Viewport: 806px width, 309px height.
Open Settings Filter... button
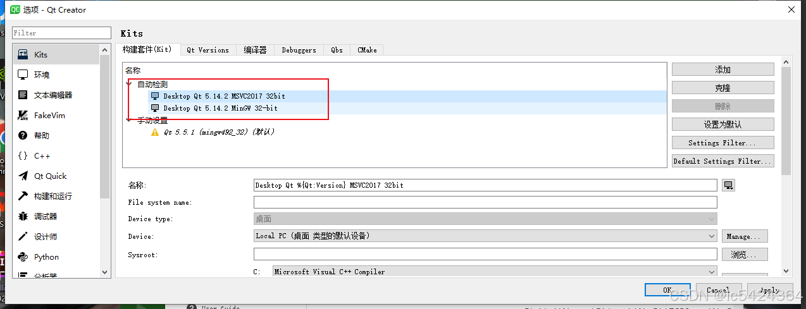pos(722,143)
